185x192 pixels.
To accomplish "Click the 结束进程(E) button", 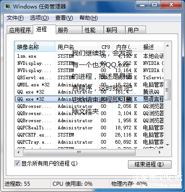I will point(150,164).
